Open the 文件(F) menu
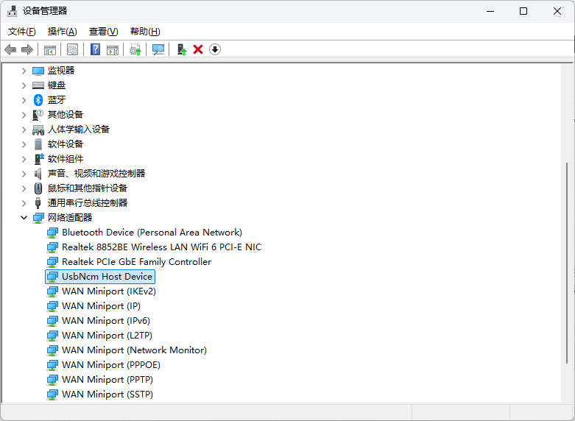 click(x=22, y=32)
